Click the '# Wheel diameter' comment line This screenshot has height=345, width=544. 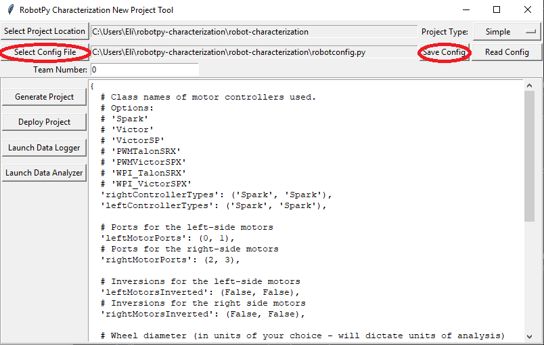coord(302,336)
